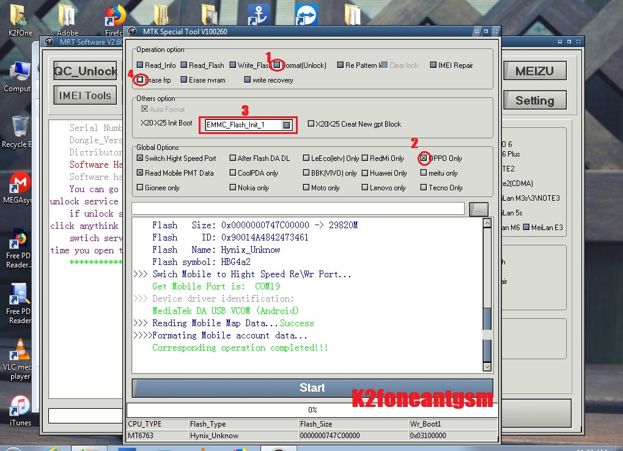Tick the Write_Flash checkbox
The image size is (623, 451).
click(233, 65)
